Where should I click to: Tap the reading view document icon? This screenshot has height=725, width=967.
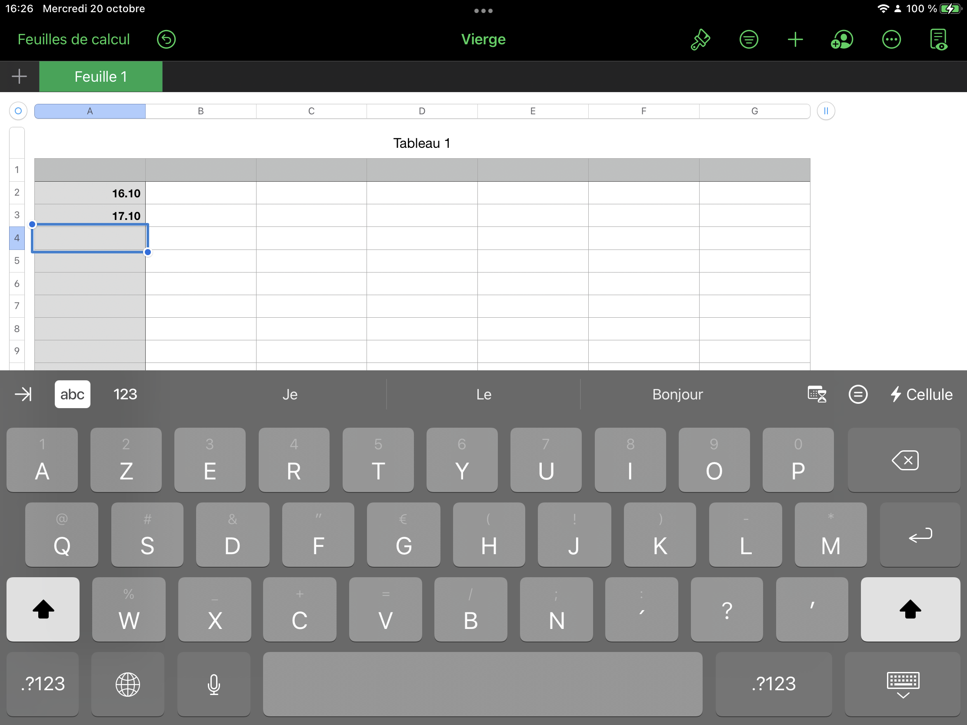pyautogui.click(x=938, y=40)
